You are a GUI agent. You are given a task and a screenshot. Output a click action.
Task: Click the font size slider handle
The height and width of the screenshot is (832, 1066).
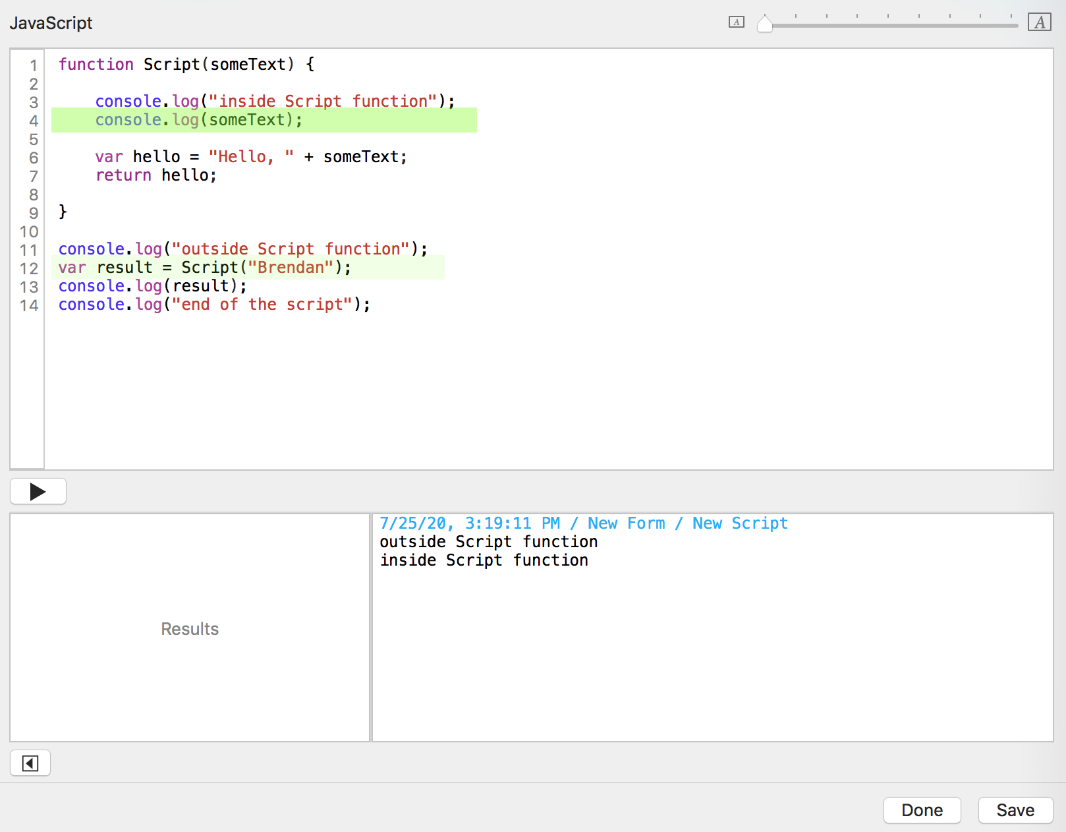click(764, 24)
